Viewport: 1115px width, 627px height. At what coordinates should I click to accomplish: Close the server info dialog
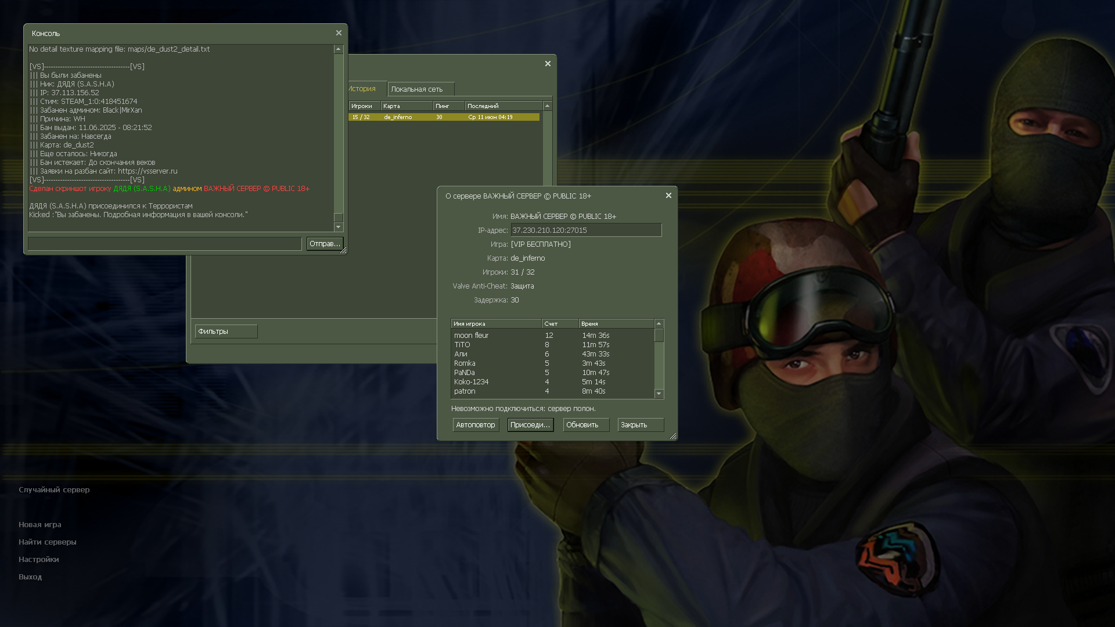(x=668, y=196)
